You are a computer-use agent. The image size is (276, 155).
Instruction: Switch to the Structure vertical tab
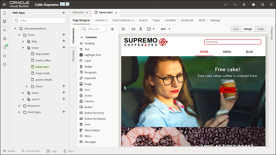[x=73, y=56]
